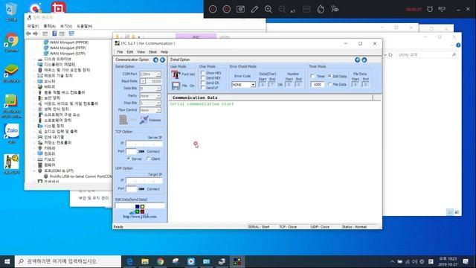Viewport: 476px width, 268px height.
Task: Click Device Manager back arrow toolbar icon
Action: (x=28, y=33)
